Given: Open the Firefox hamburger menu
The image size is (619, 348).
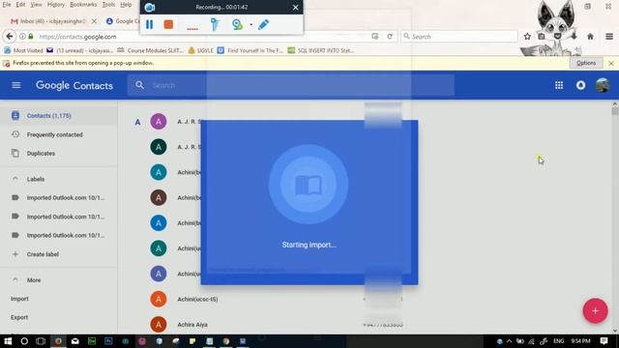Looking at the screenshot, I should pos(609,37).
